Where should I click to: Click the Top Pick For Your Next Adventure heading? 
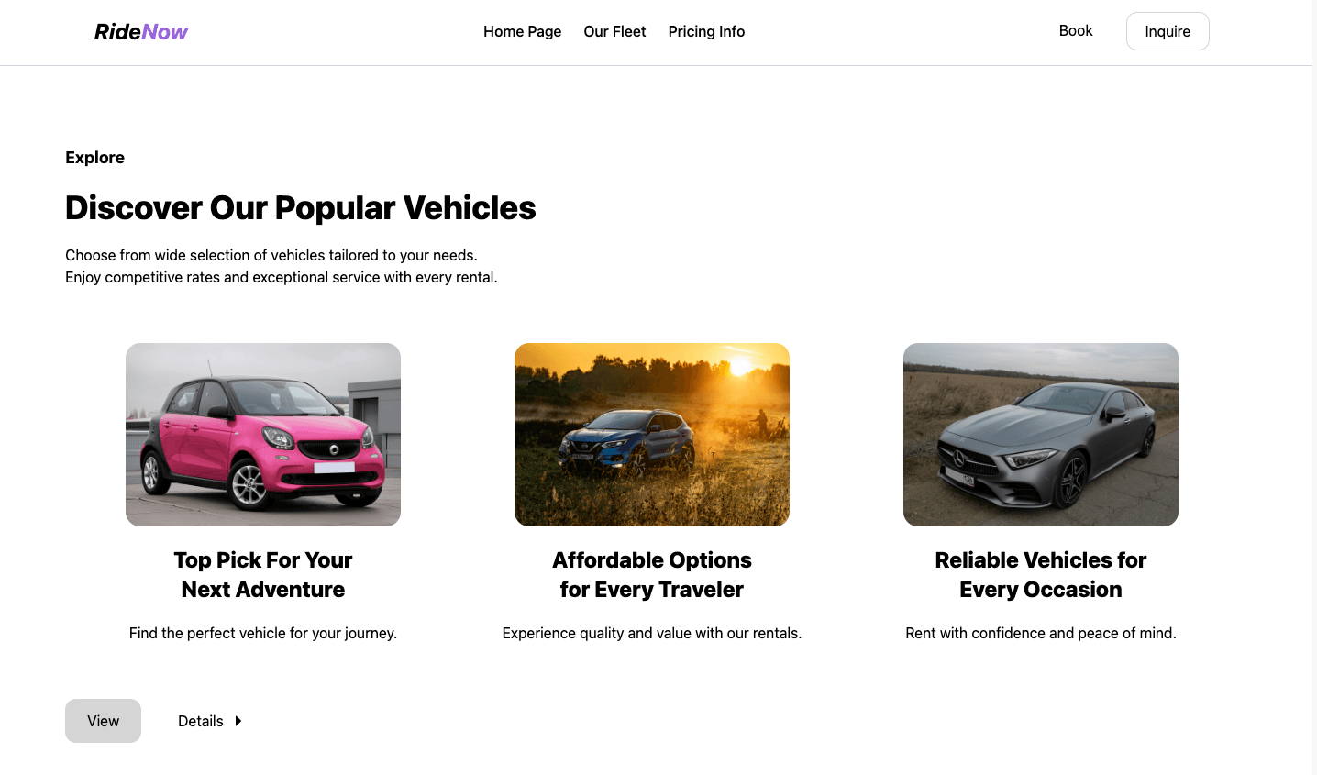pyautogui.click(x=263, y=575)
